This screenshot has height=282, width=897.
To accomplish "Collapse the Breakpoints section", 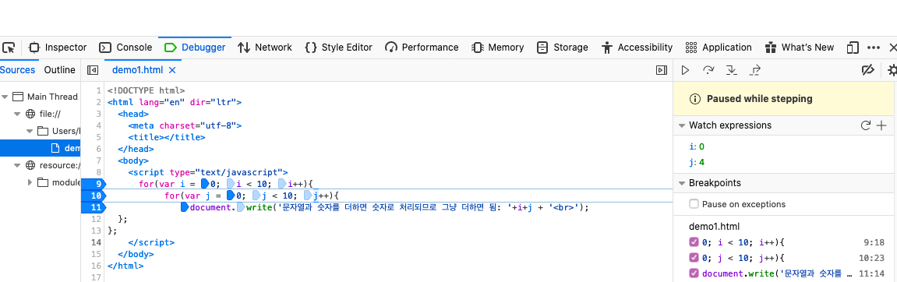I will 682,183.
